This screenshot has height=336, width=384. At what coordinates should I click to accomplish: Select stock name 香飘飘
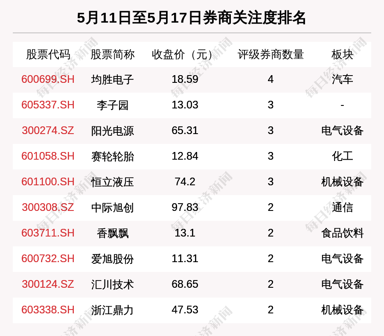point(112,233)
